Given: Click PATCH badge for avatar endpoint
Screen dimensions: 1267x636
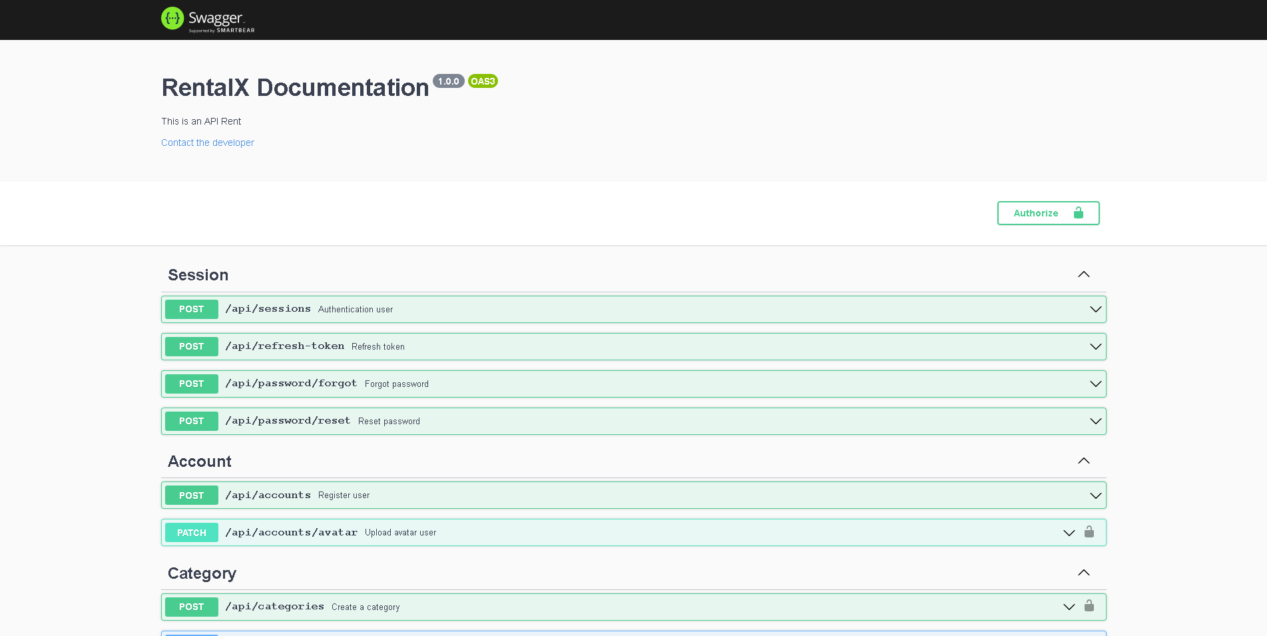Looking at the screenshot, I should [191, 533].
